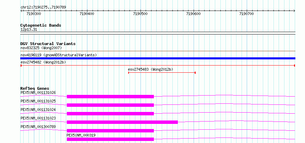Viewport: 305px width, 143px height.
Task: Click the esv2745483 (Wong2012b) label
Action: coord(150,69)
